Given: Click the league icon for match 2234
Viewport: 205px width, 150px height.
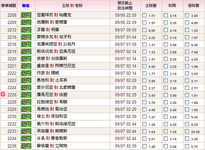Looking at the screenshot, I should (26, 139).
